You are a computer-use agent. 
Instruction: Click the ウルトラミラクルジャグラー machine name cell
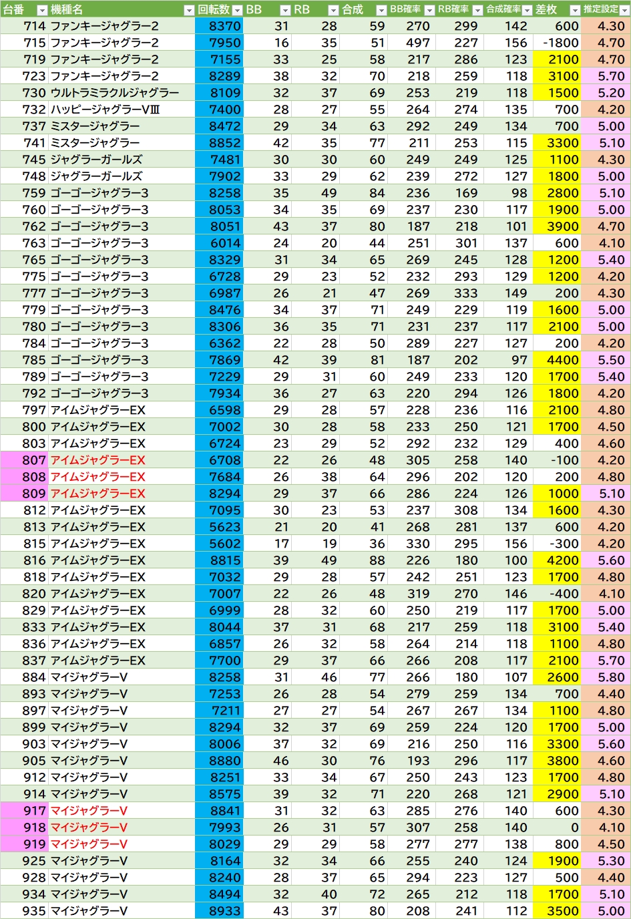122,93
